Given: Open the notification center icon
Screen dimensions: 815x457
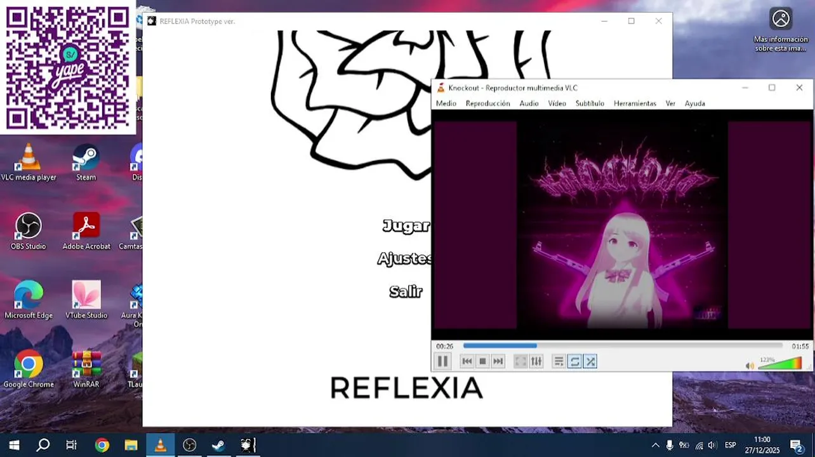Looking at the screenshot, I should click(x=796, y=445).
